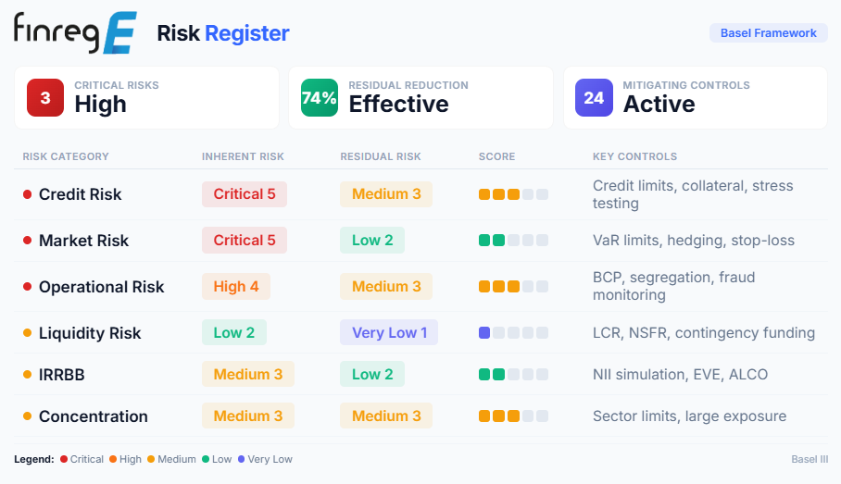Sort by Residual Risk column header
841x484 pixels.
(x=381, y=156)
